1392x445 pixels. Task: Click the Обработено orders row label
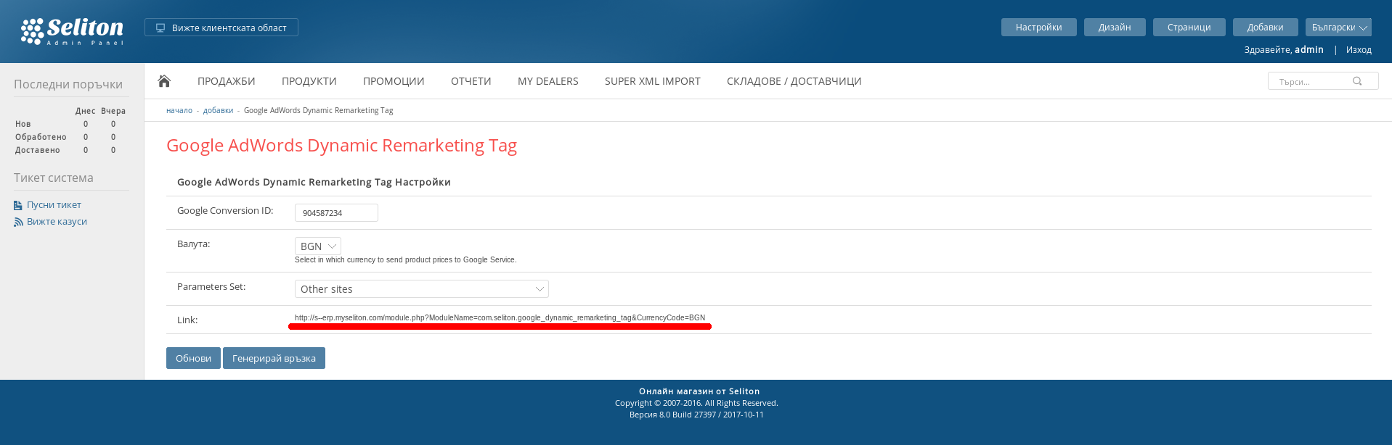coord(41,137)
